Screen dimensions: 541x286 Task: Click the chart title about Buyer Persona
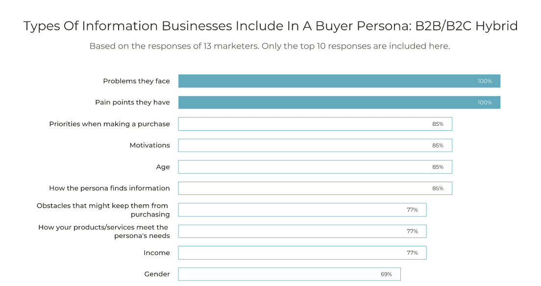tap(270, 26)
